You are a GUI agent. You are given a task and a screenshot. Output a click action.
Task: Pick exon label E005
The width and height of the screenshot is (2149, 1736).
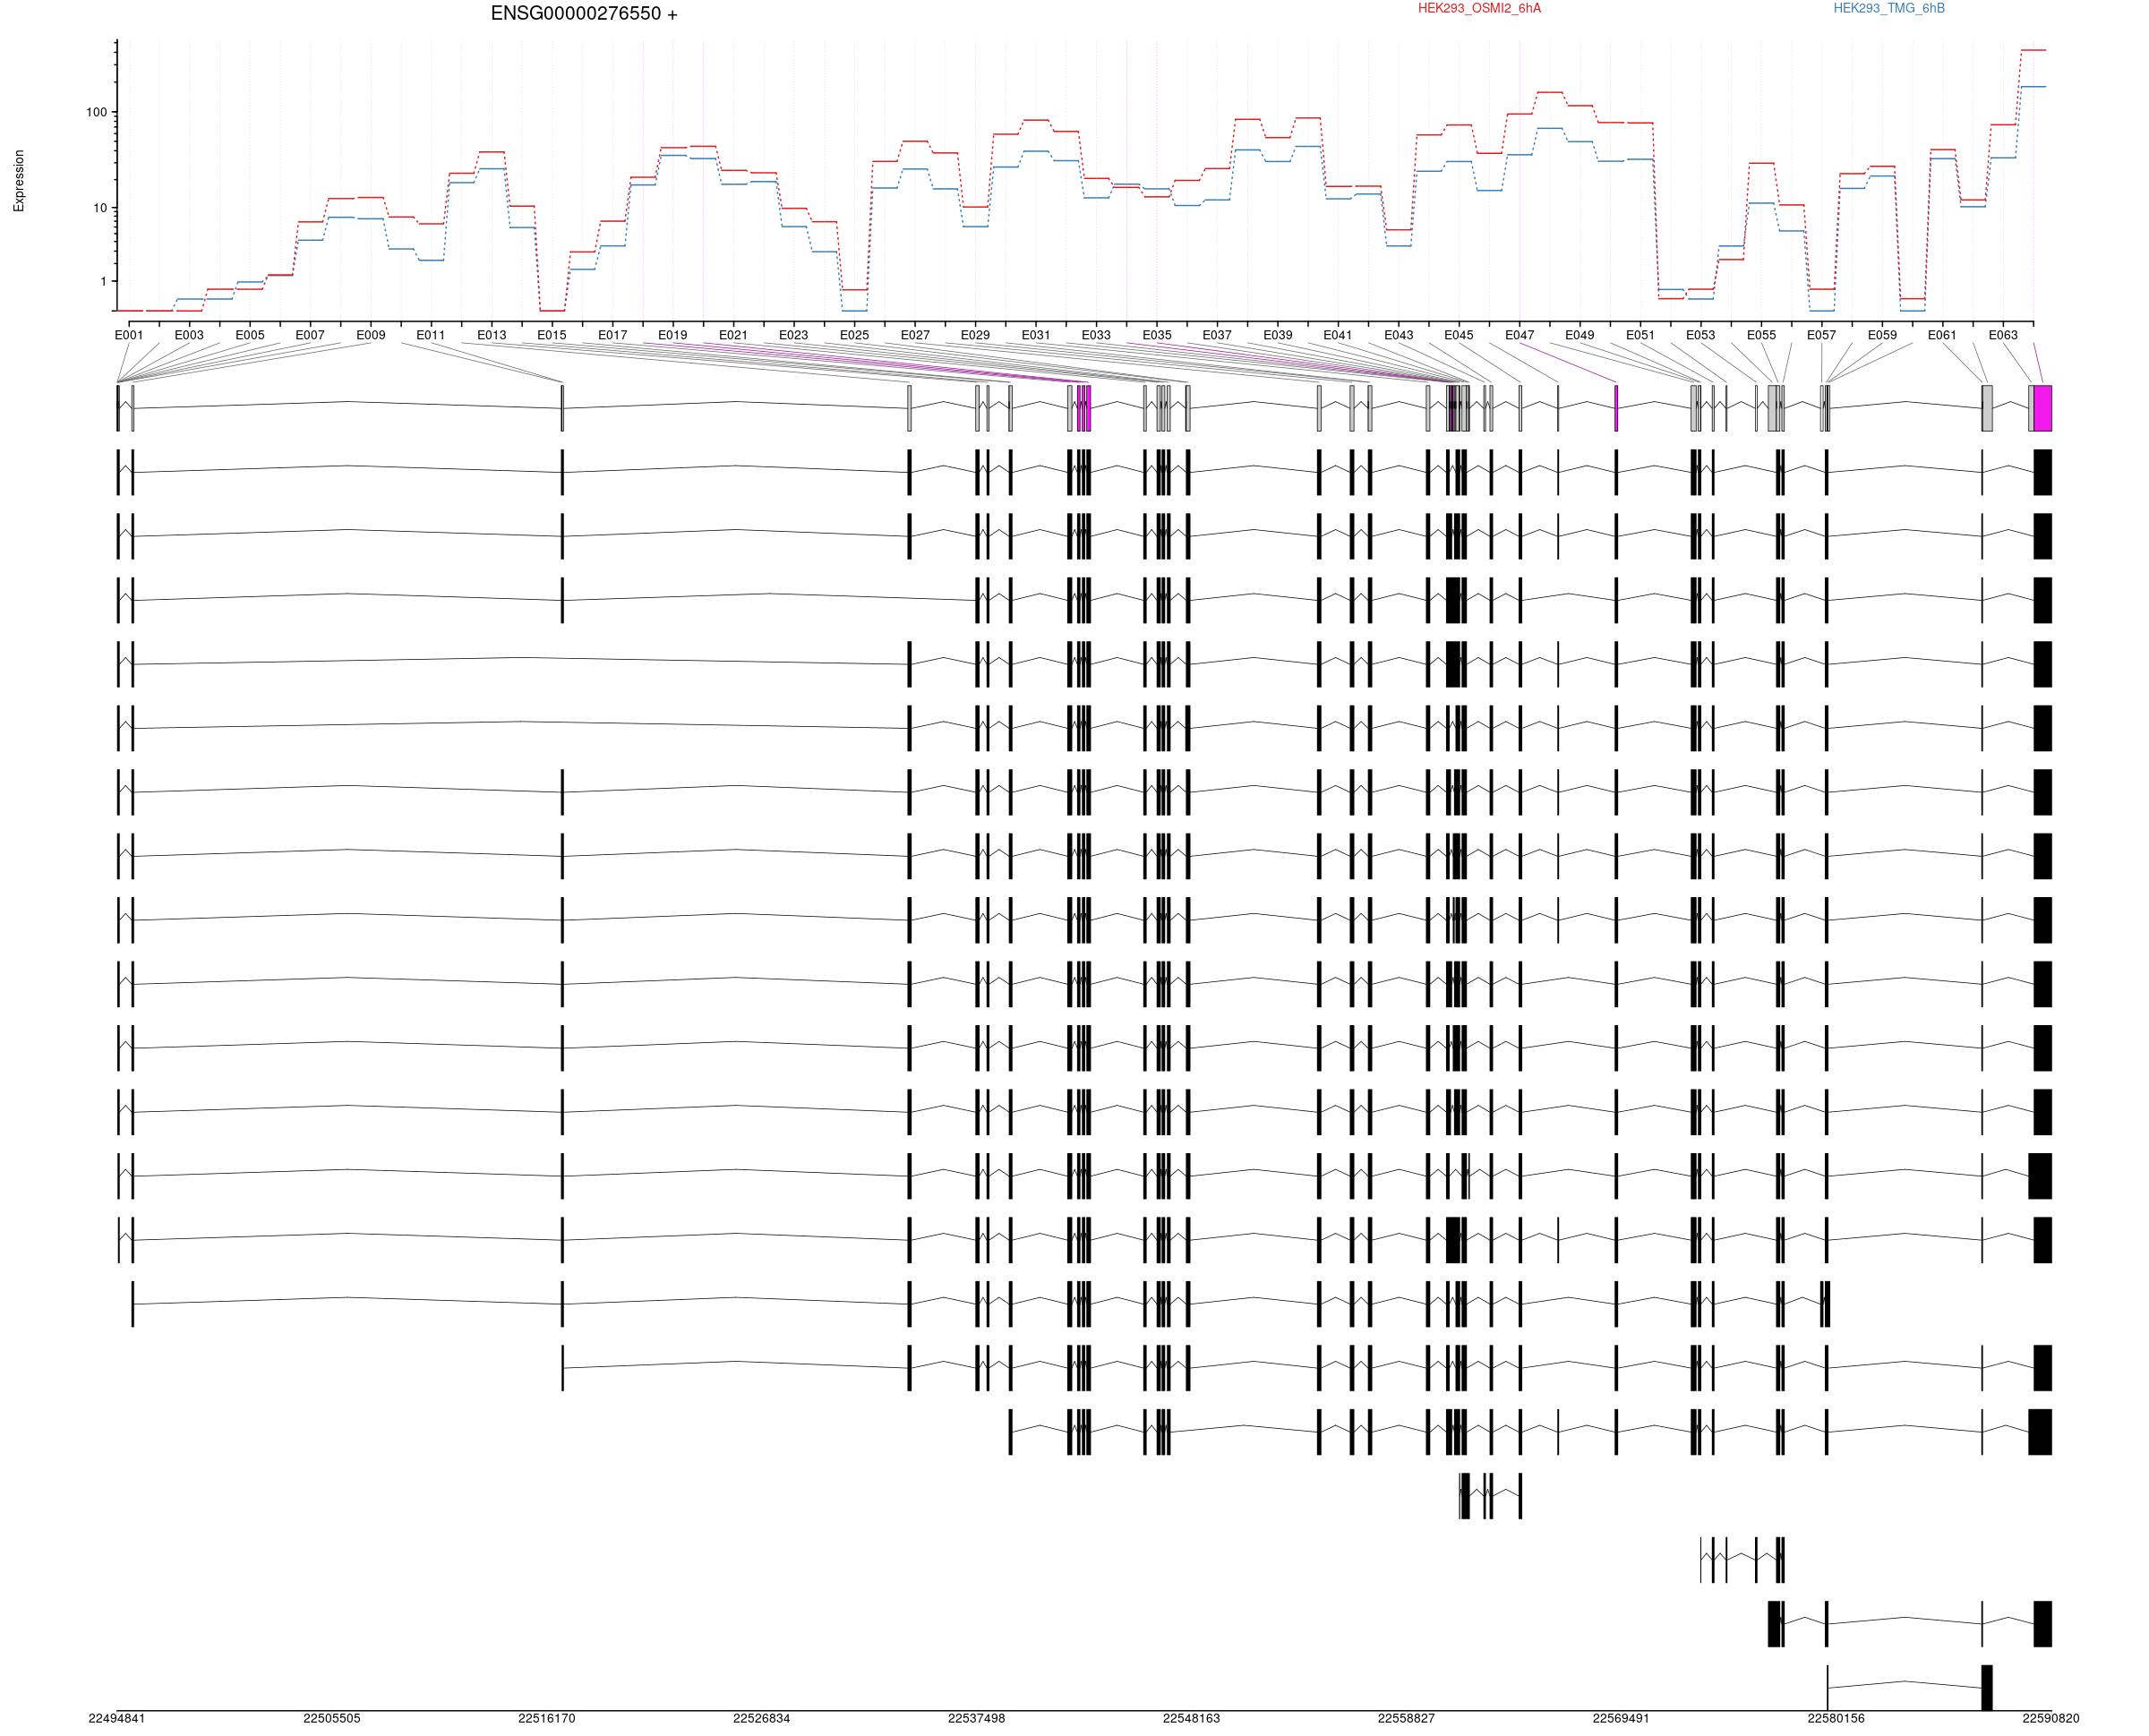(x=250, y=335)
